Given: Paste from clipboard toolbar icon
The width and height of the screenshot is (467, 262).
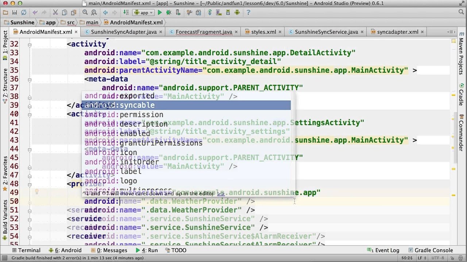Looking at the screenshot, I should click(74, 12).
